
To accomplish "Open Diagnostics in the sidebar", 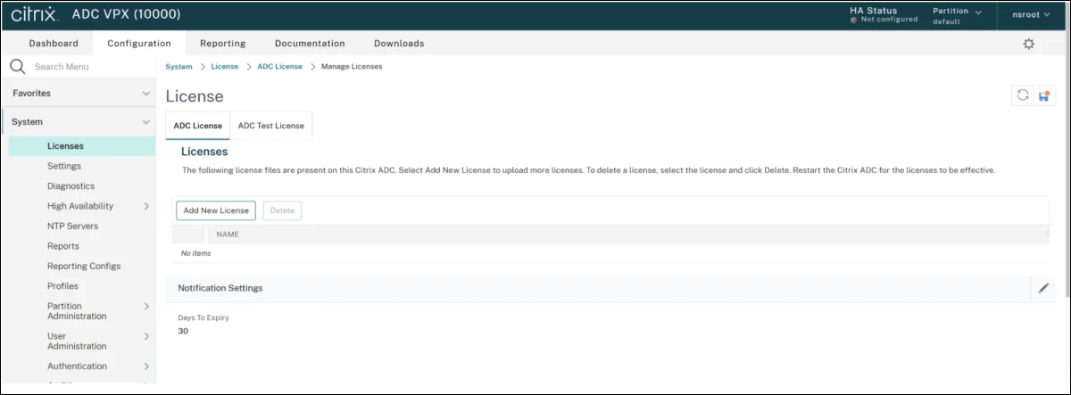I will click(71, 186).
